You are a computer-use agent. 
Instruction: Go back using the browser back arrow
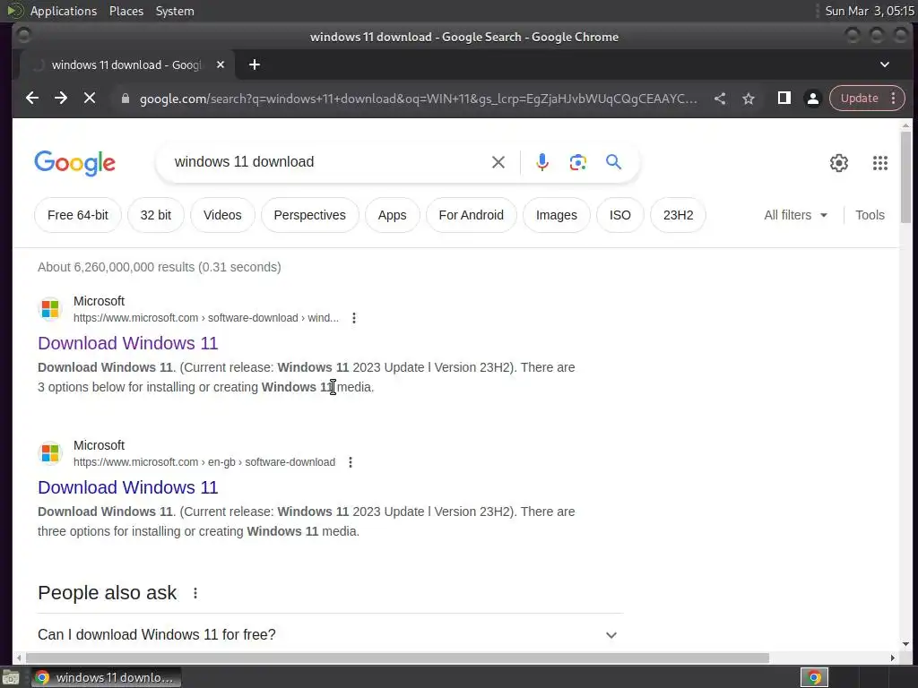(x=32, y=99)
